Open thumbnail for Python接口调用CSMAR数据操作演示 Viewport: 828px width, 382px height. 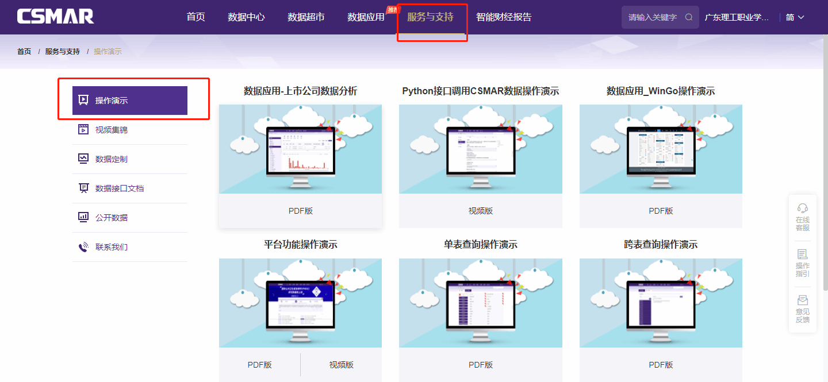(481, 149)
